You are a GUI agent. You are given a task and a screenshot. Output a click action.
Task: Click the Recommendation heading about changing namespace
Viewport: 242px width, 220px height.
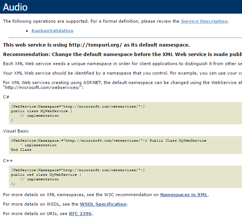pyautogui.click(x=121, y=55)
